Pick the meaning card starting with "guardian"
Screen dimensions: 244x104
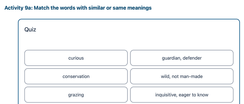182,58
